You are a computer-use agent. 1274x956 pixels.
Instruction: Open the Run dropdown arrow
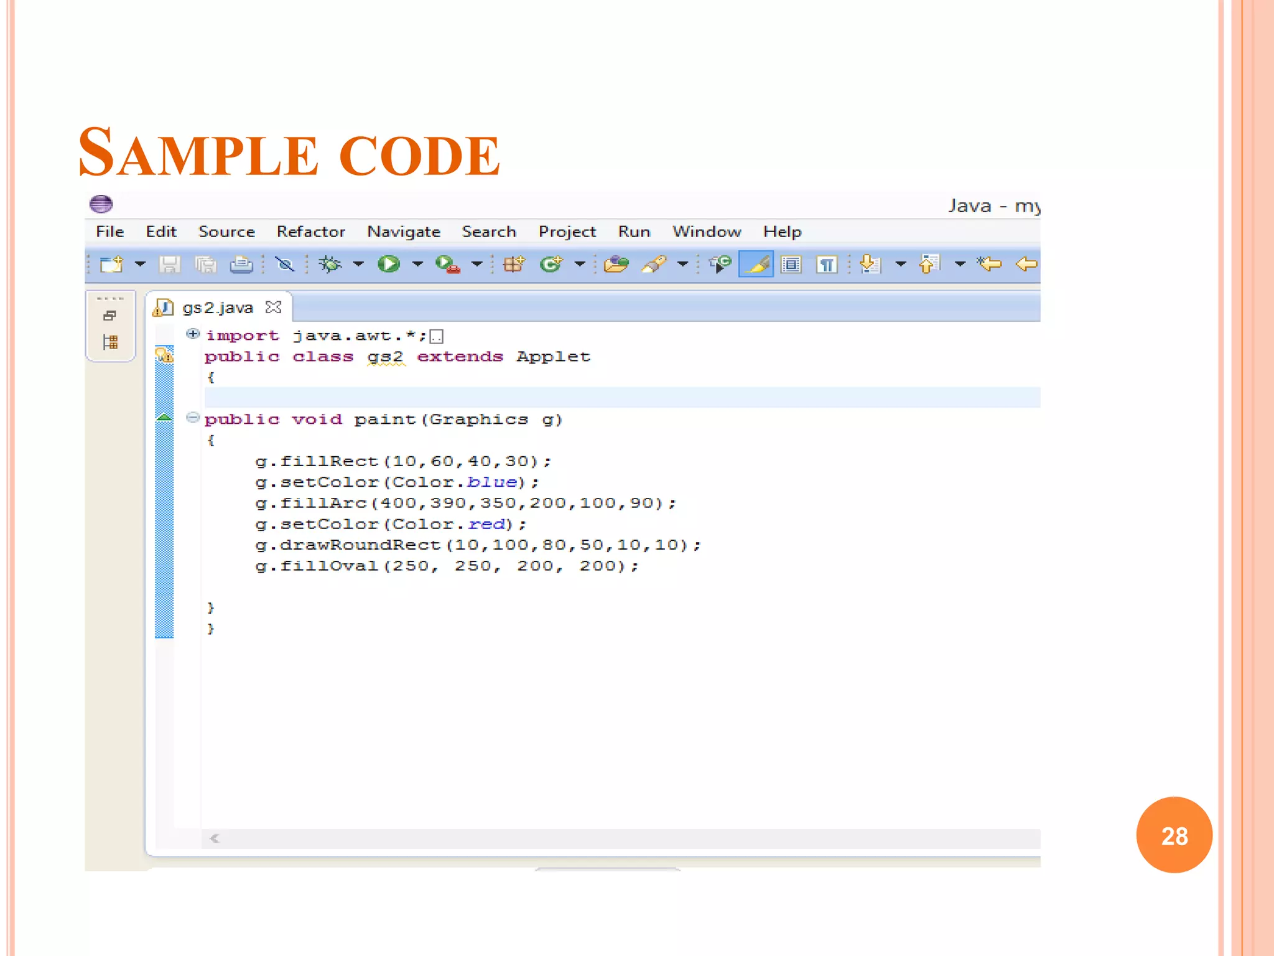(417, 265)
